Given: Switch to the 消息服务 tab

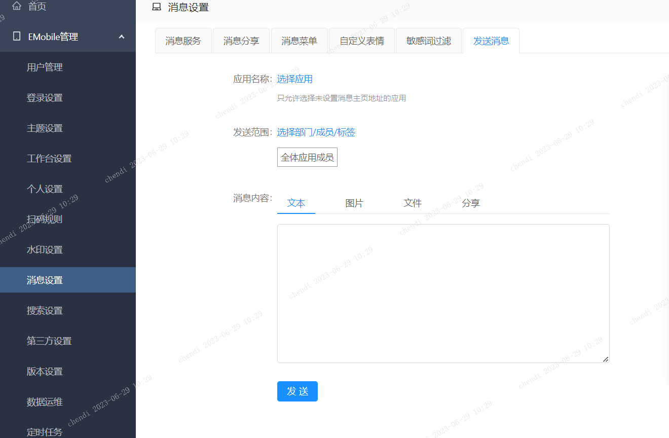Looking at the screenshot, I should 183,41.
